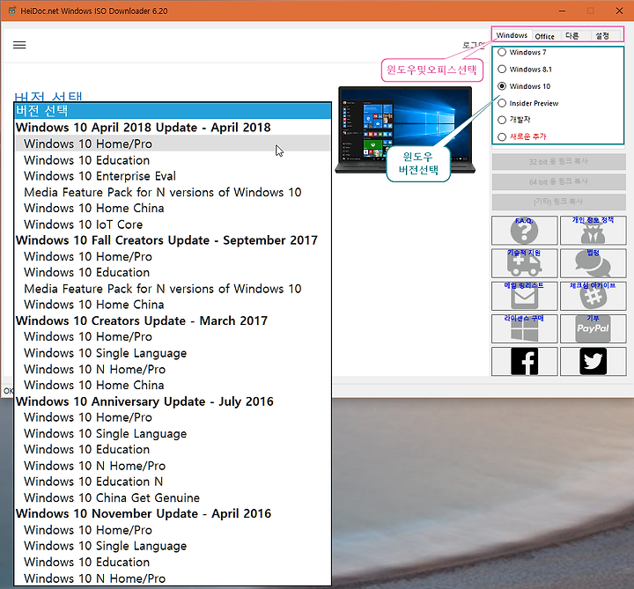Click the 64 bit 용 링크 복사 button
The height and width of the screenshot is (589, 634).
coord(558,181)
